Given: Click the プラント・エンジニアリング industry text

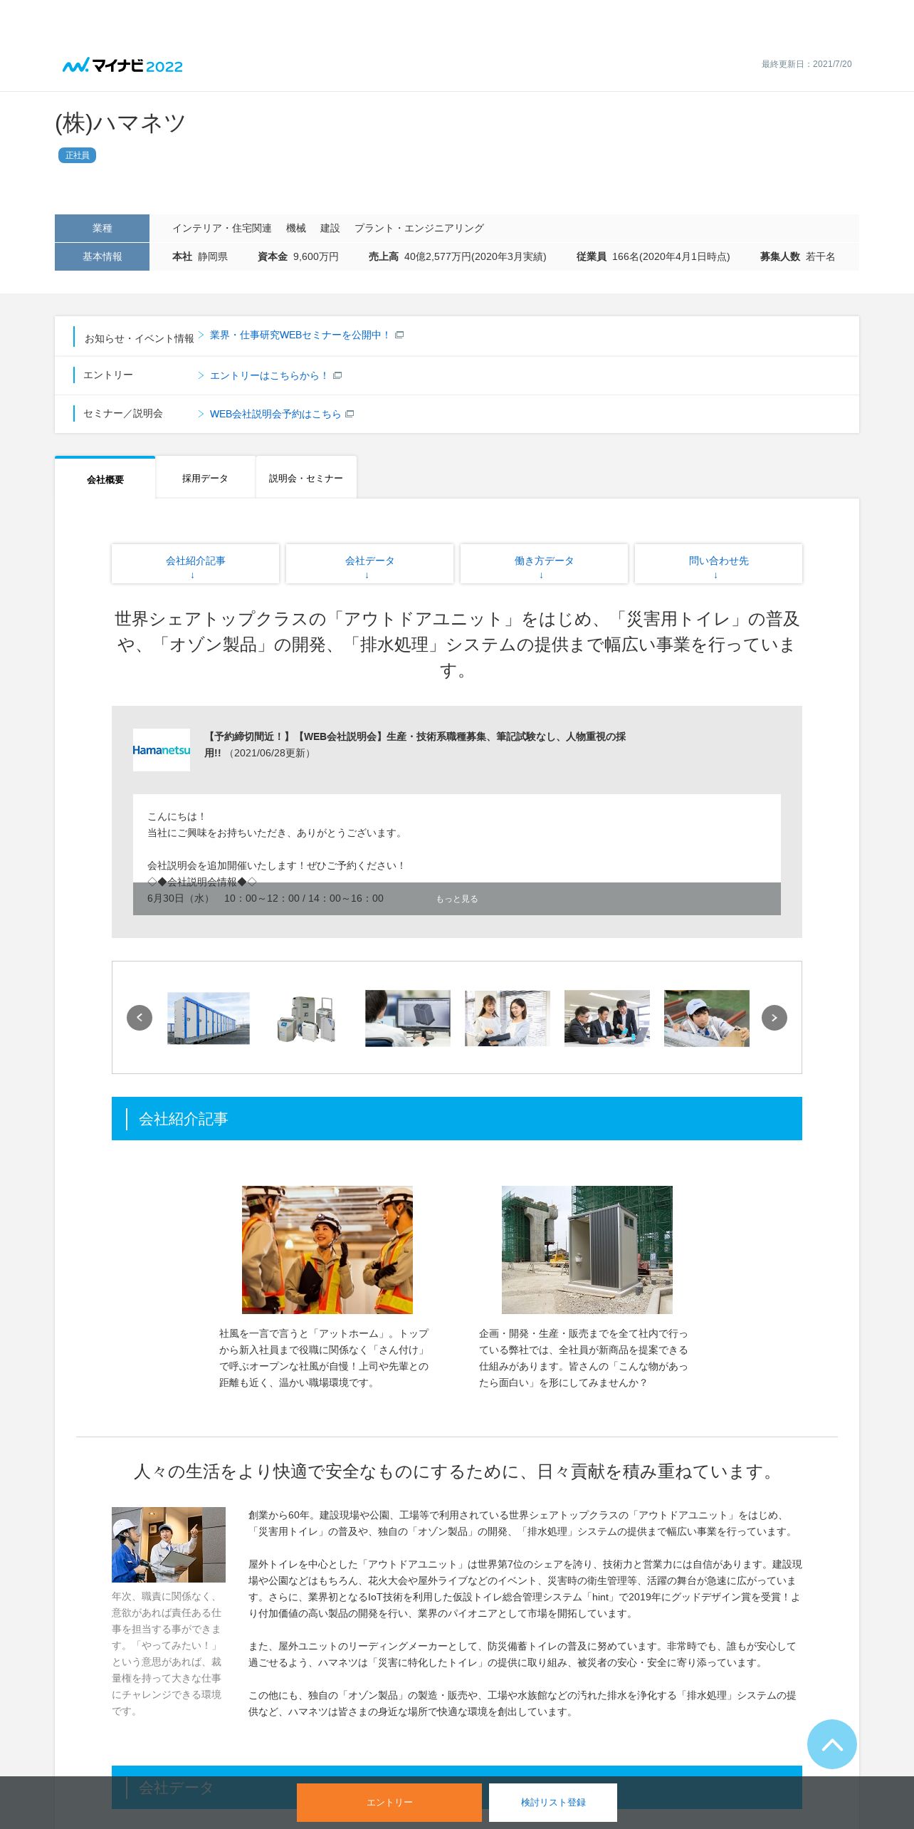Looking at the screenshot, I should coord(419,228).
